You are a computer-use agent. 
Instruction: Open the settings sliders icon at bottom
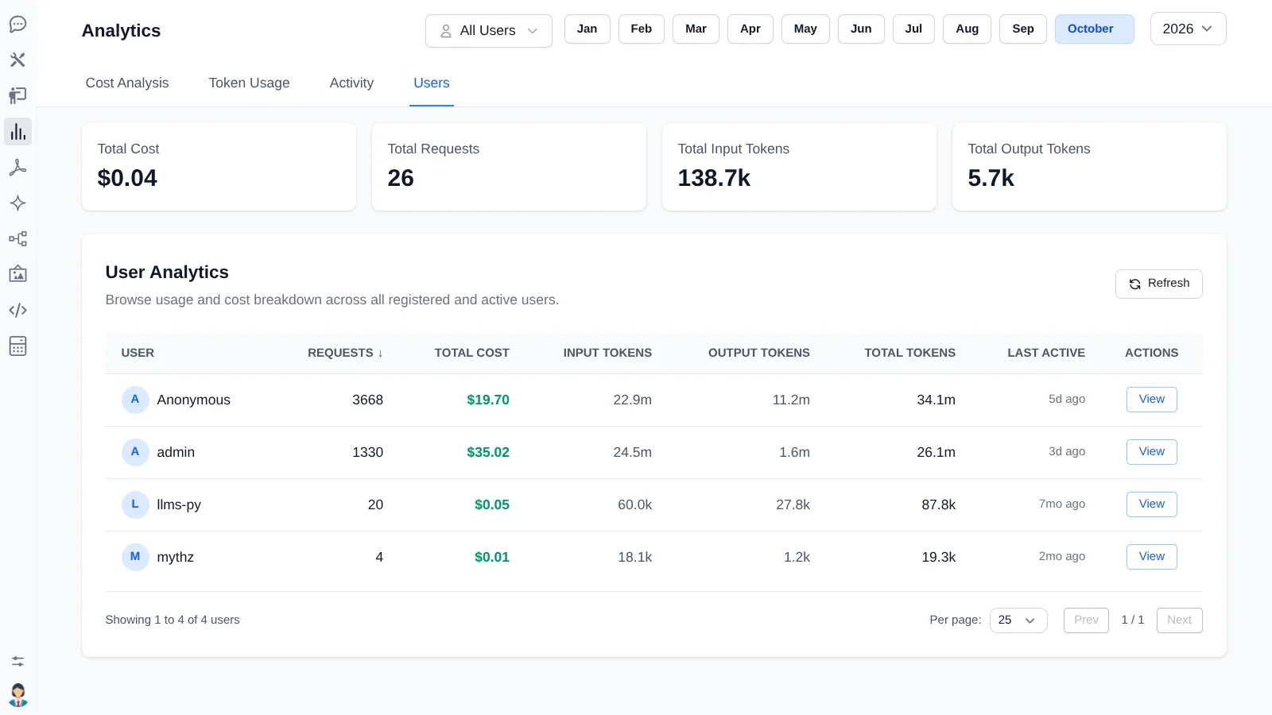[x=17, y=661]
